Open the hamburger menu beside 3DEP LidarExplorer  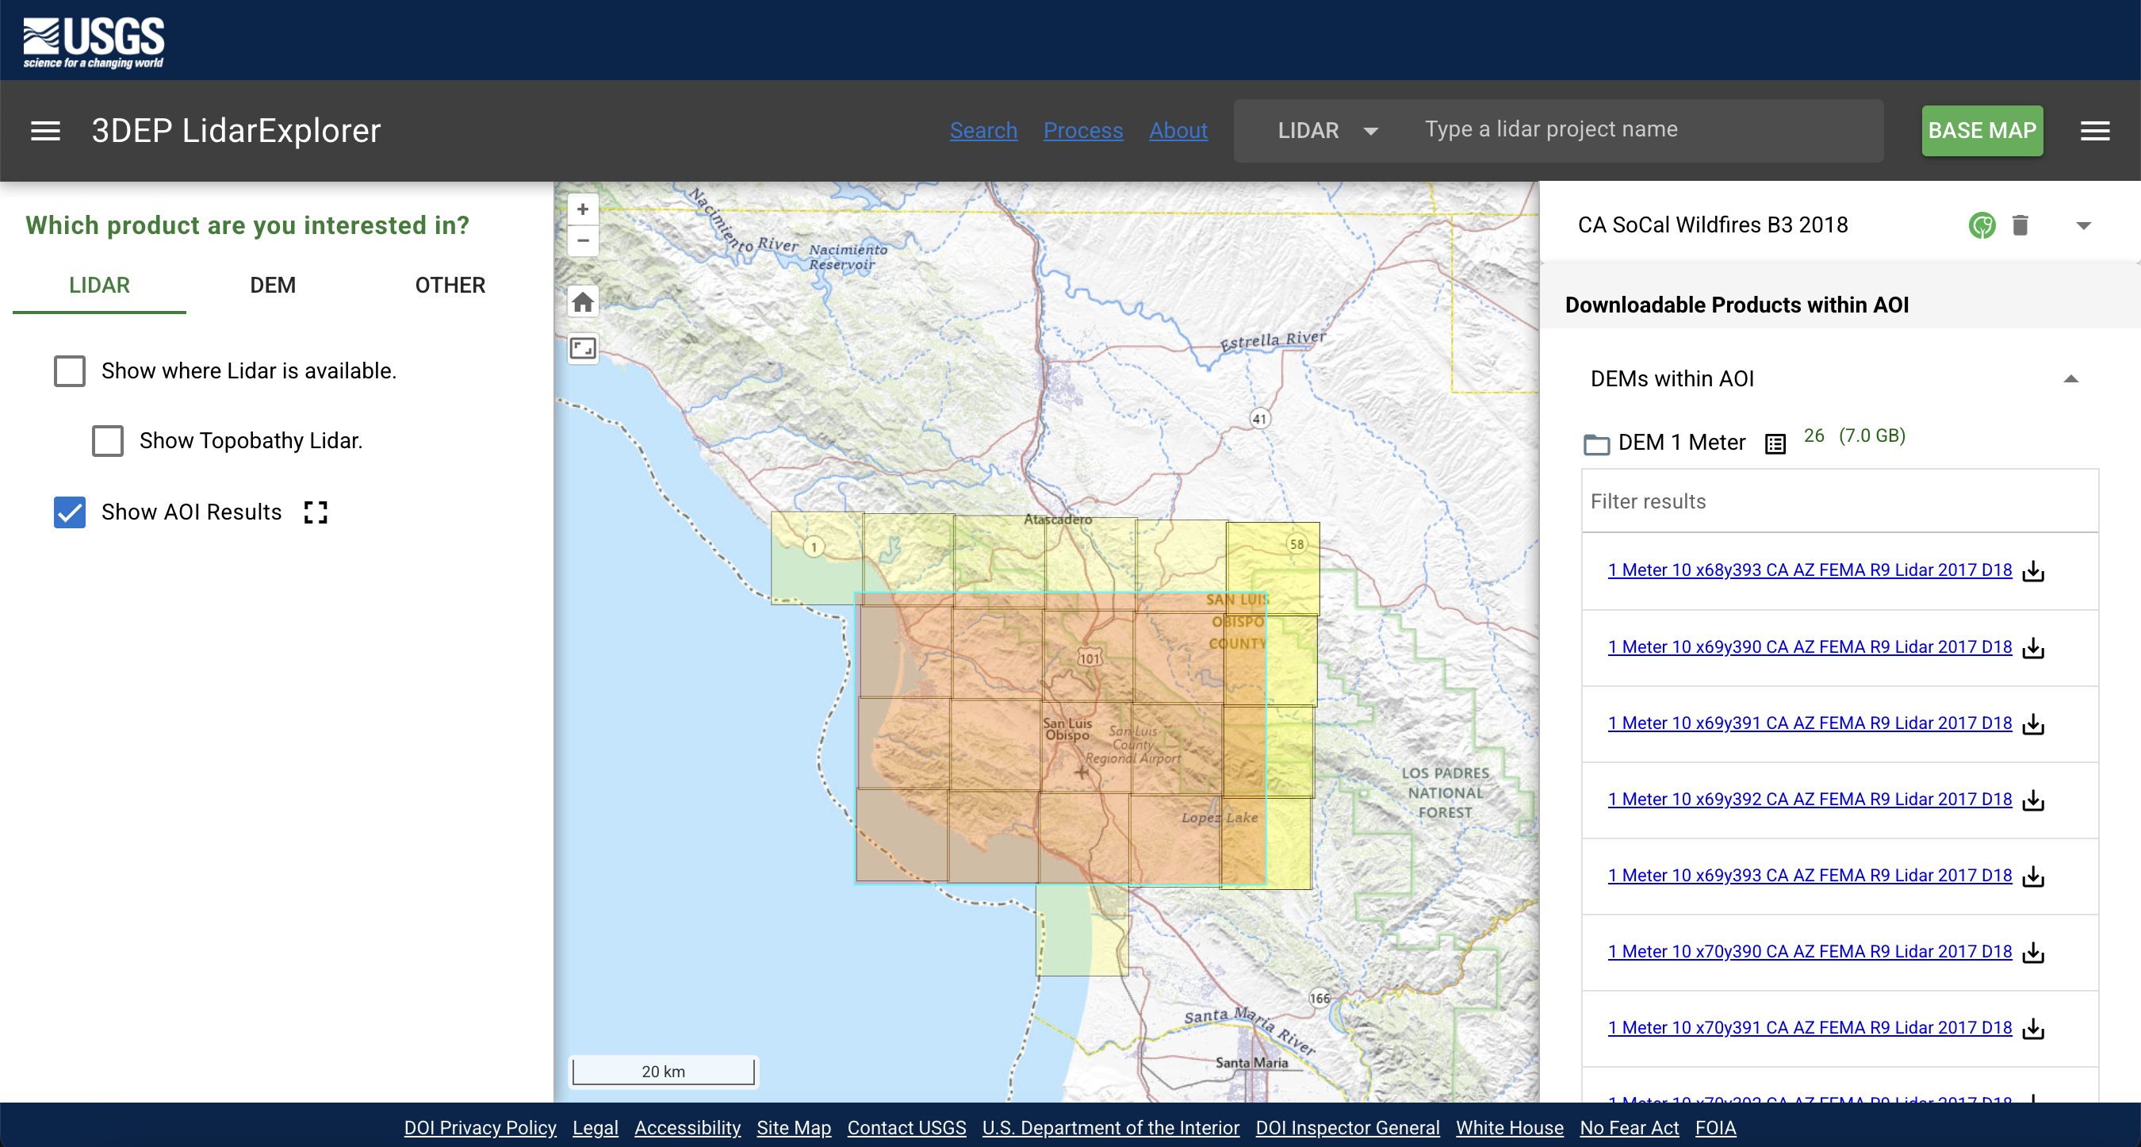click(x=46, y=131)
